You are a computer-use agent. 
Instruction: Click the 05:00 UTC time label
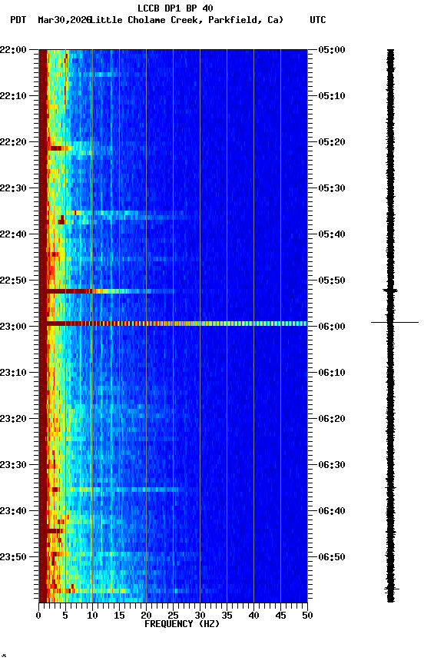tap(332, 50)
